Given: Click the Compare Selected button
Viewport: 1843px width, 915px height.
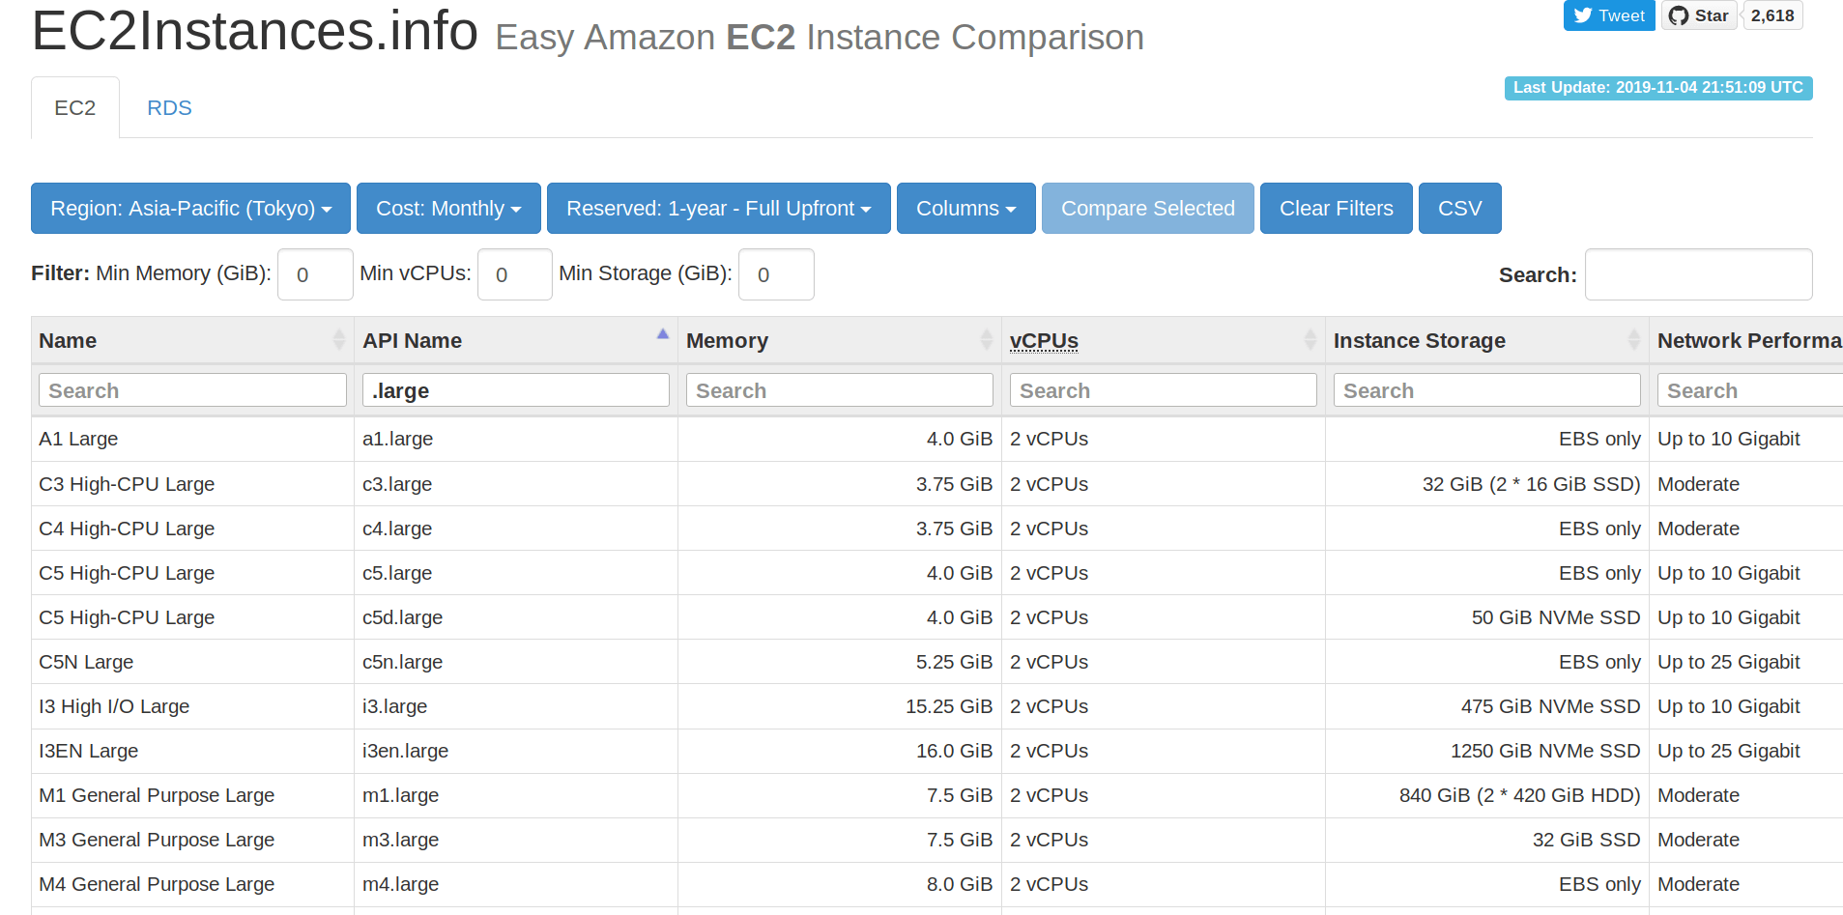Looking at the screenshot, I should [1147, 208].
